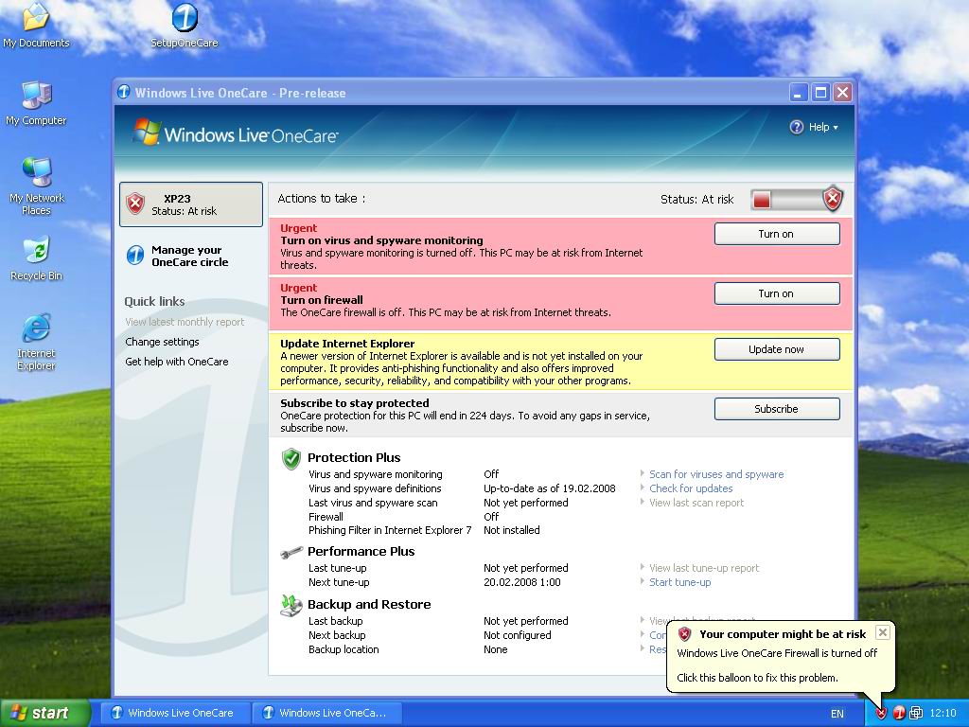Click the OneCare title bar icon
Viewport: 969px width, 727px height.
(x=124, y=92)
